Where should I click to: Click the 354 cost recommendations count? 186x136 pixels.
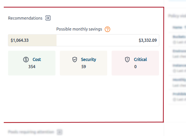[x=32, y=67]
